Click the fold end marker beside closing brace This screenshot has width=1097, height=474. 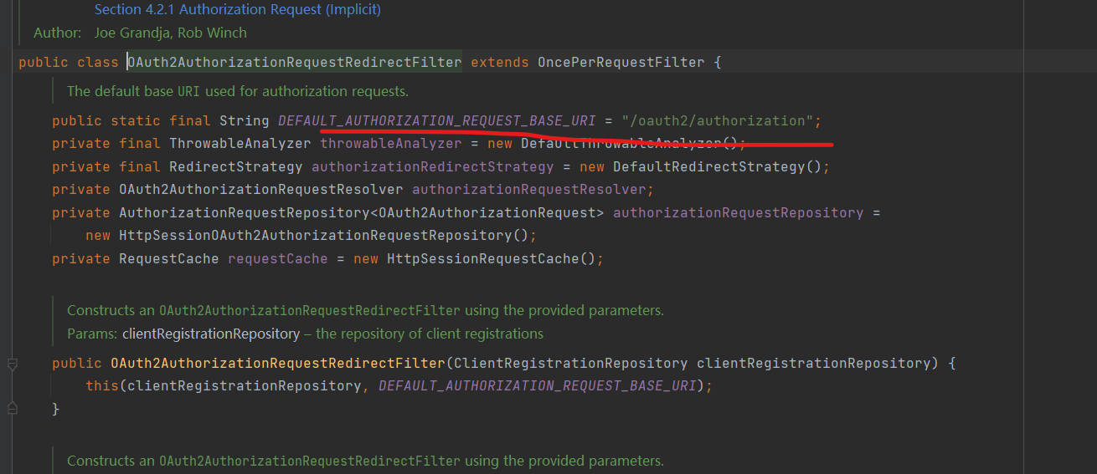(x=12, y=408)
